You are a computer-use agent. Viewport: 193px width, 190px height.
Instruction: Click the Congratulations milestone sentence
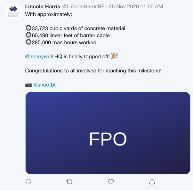click(x=93, y=71)
